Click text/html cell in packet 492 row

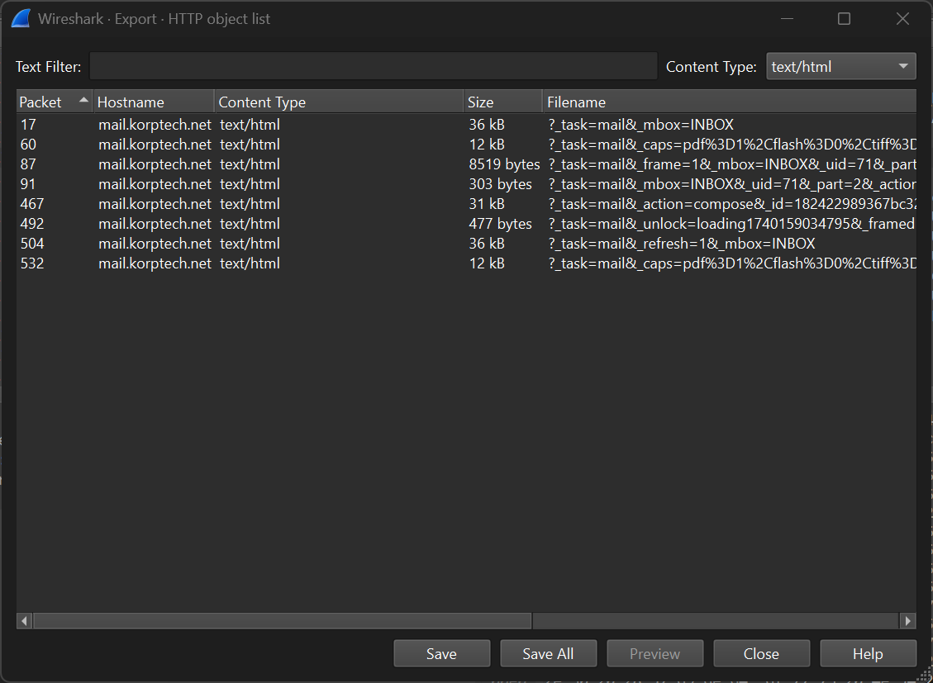click(250, 224)
